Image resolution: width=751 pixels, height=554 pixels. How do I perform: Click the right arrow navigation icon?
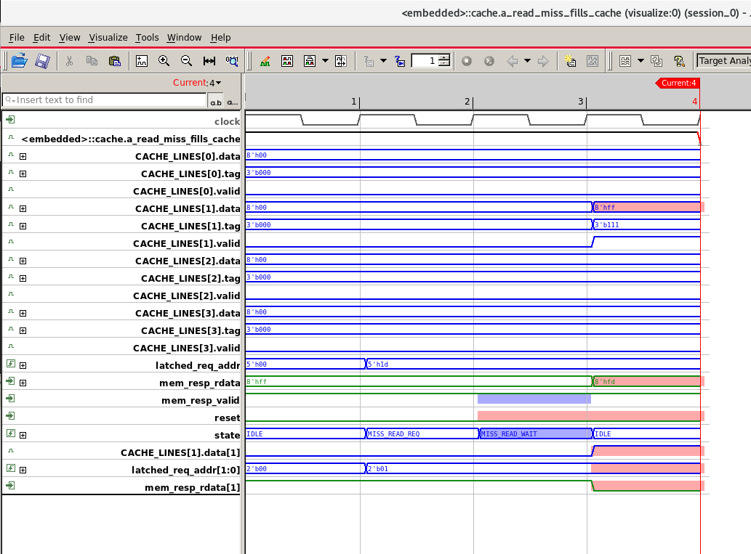[x=542, y=61]
